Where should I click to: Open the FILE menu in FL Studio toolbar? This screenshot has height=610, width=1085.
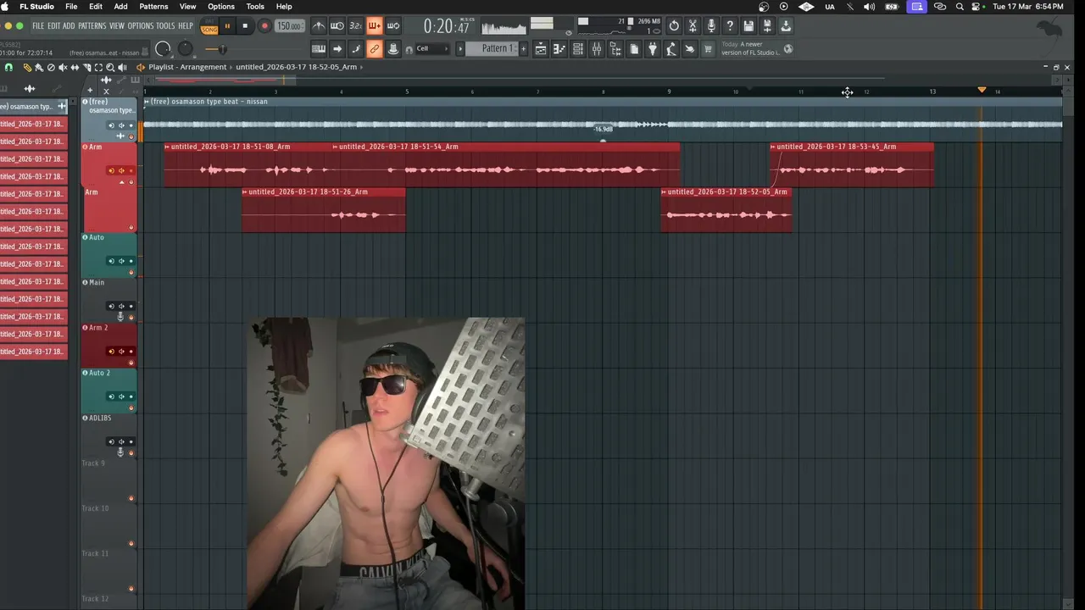tap(38, 26)
